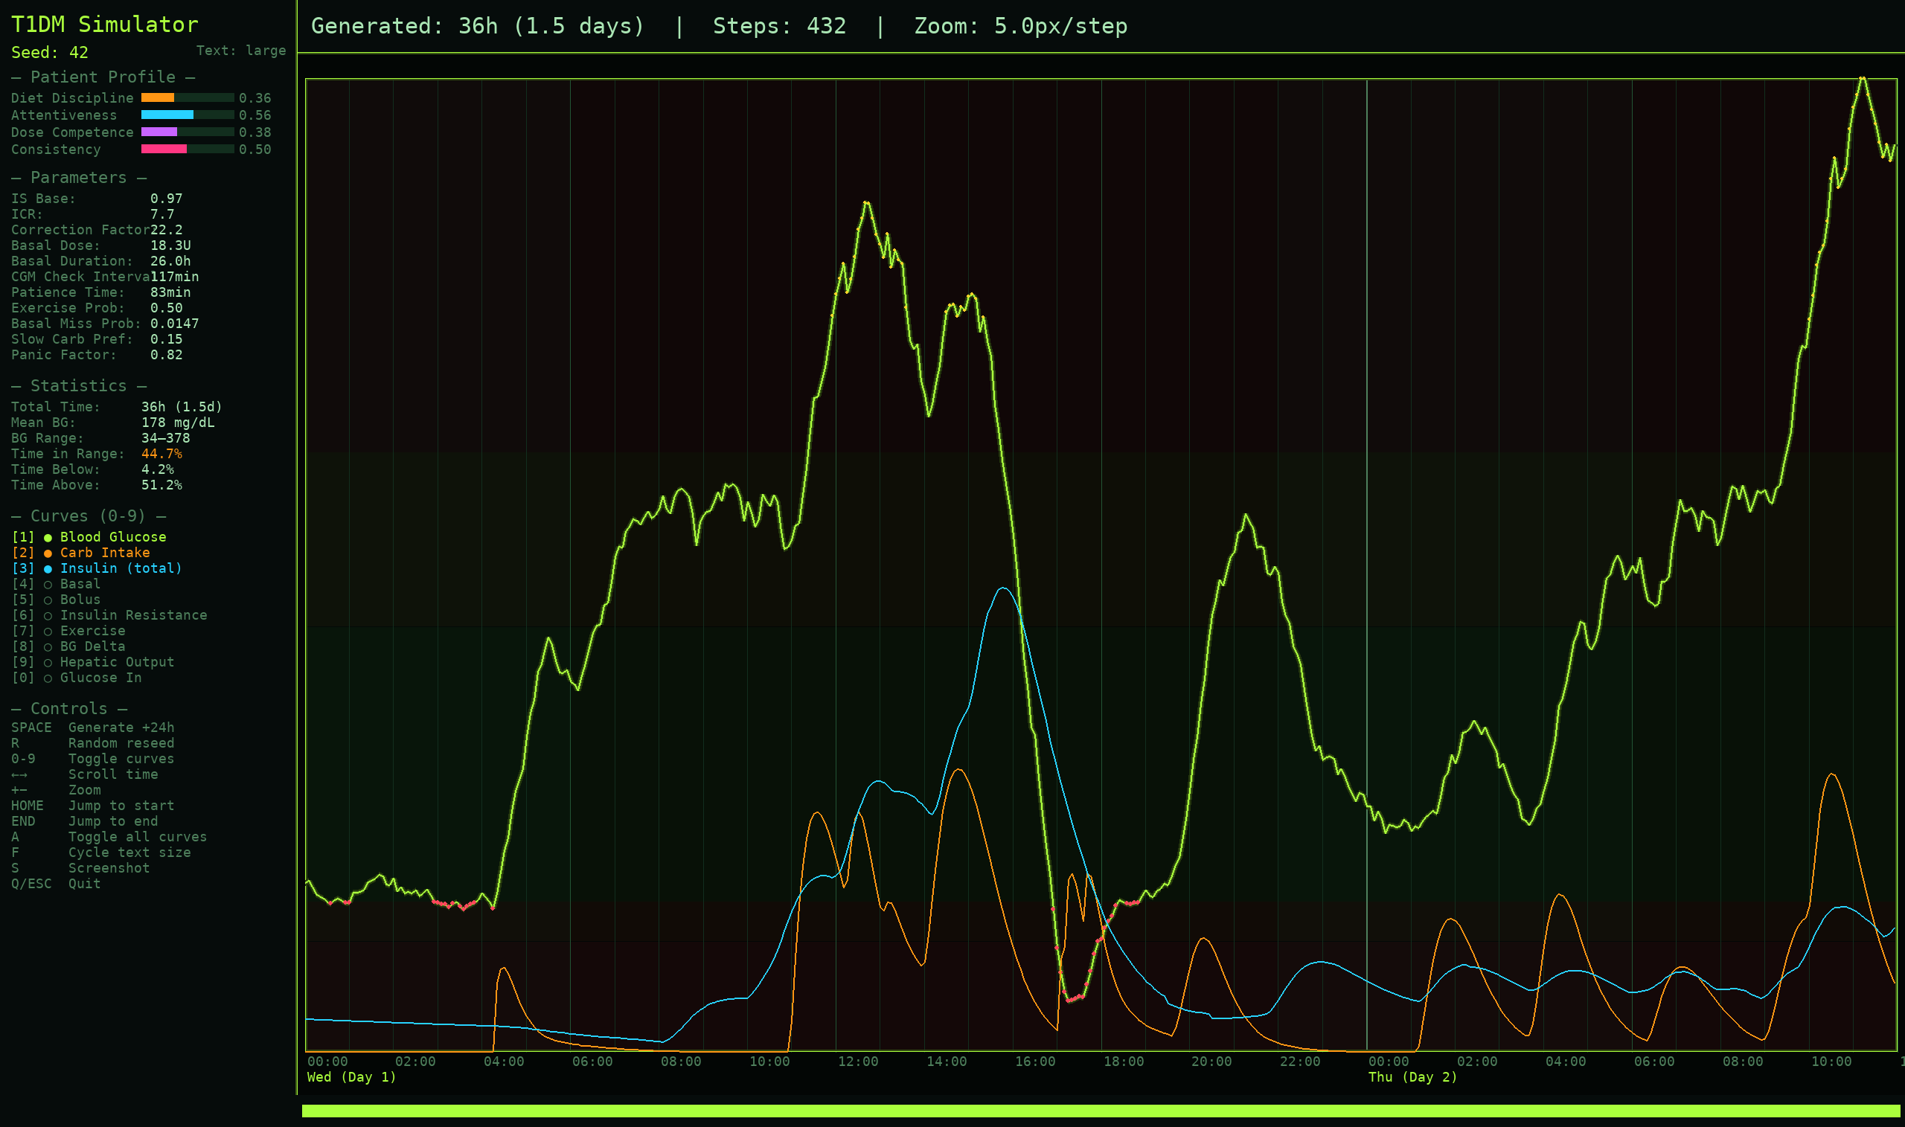Click the green timeline scrollbar at bottom
This screenshot has height=1127, width=1905.
[x=1101, y=1111]
